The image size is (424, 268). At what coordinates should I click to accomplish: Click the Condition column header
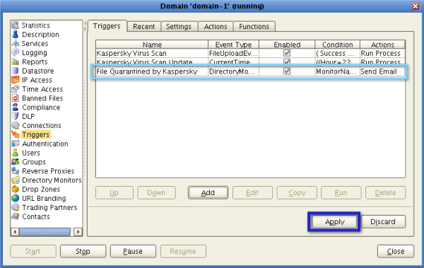pos(338,45)
